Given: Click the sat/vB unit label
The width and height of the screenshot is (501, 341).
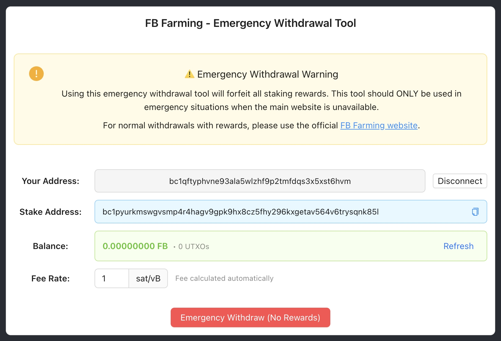Looking at the screenshot, I should pyautogui.click(x=148, y=278).
